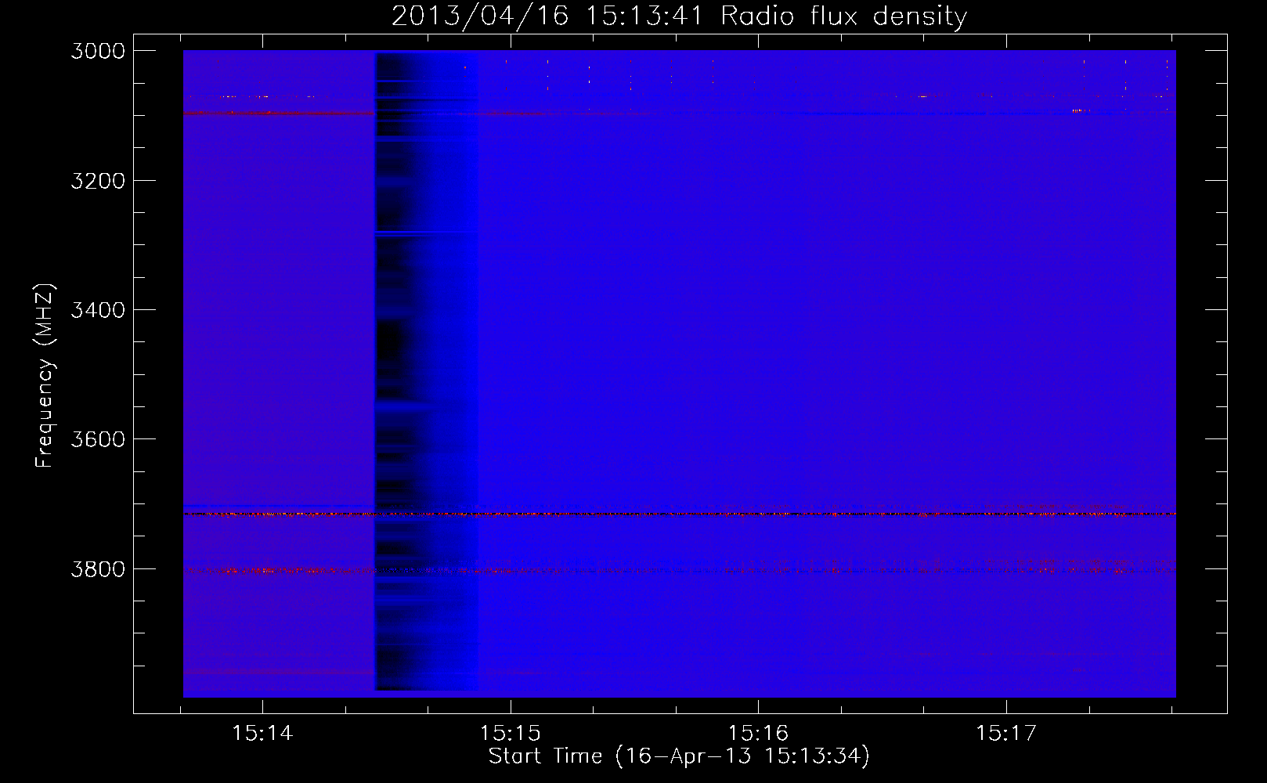The height and width of the screenshot is (783, 1267).
Task: Click the 3600 frequency tick label
Action: pyautogui.click(x=98, y=439)
